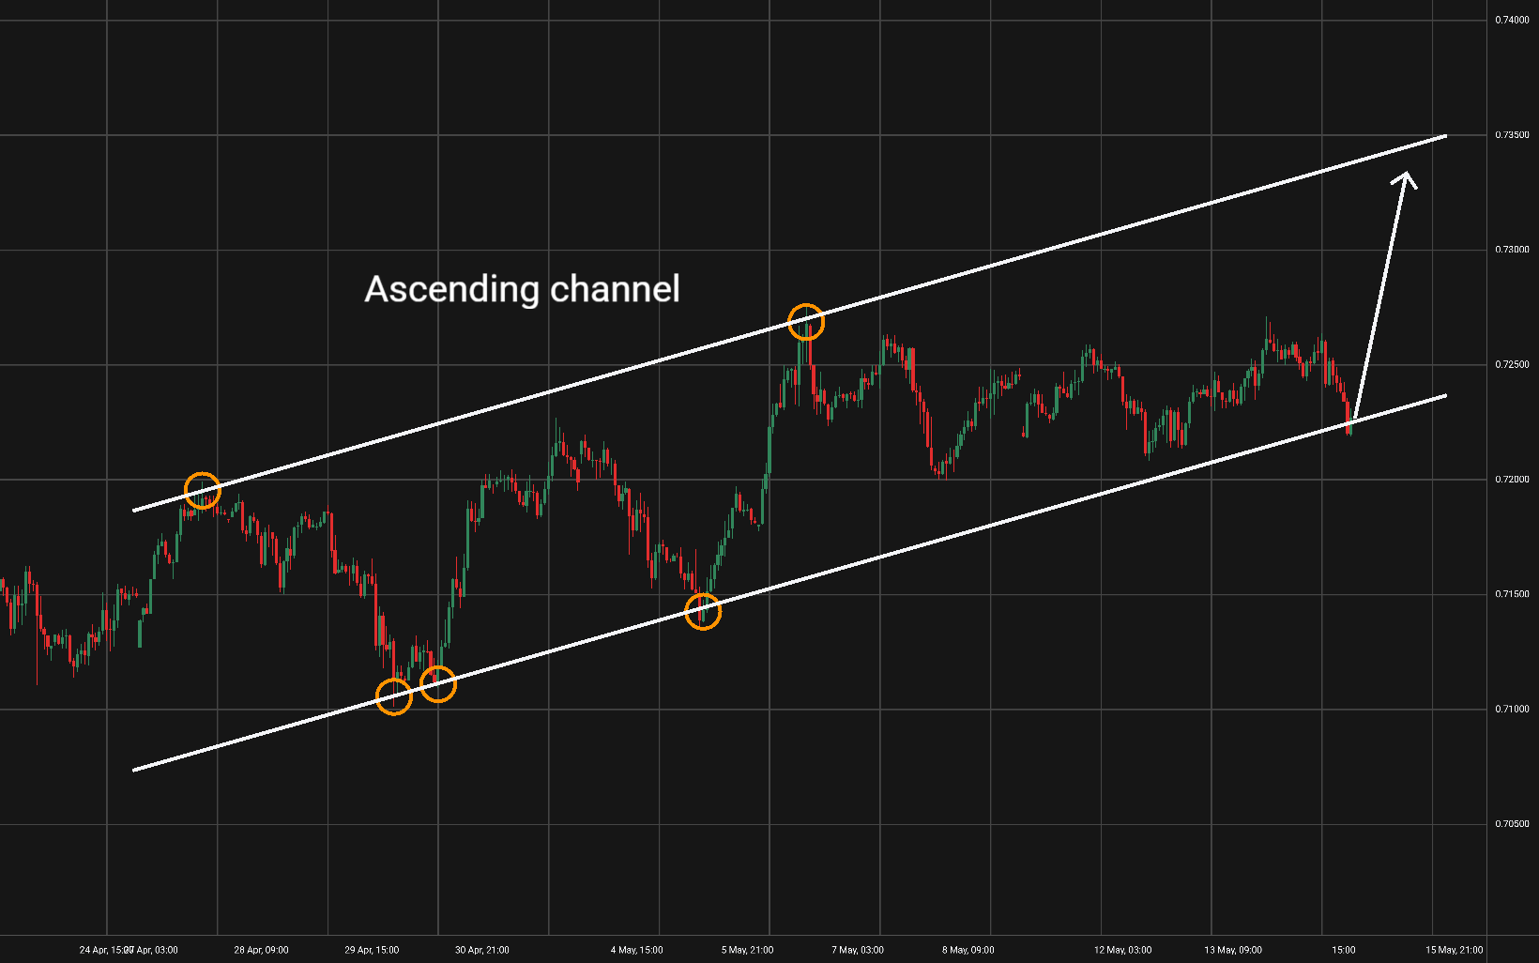Click the 0.70500 price axis label
This screenshot has width=1539, height=963.
[x=1512, y=824]
